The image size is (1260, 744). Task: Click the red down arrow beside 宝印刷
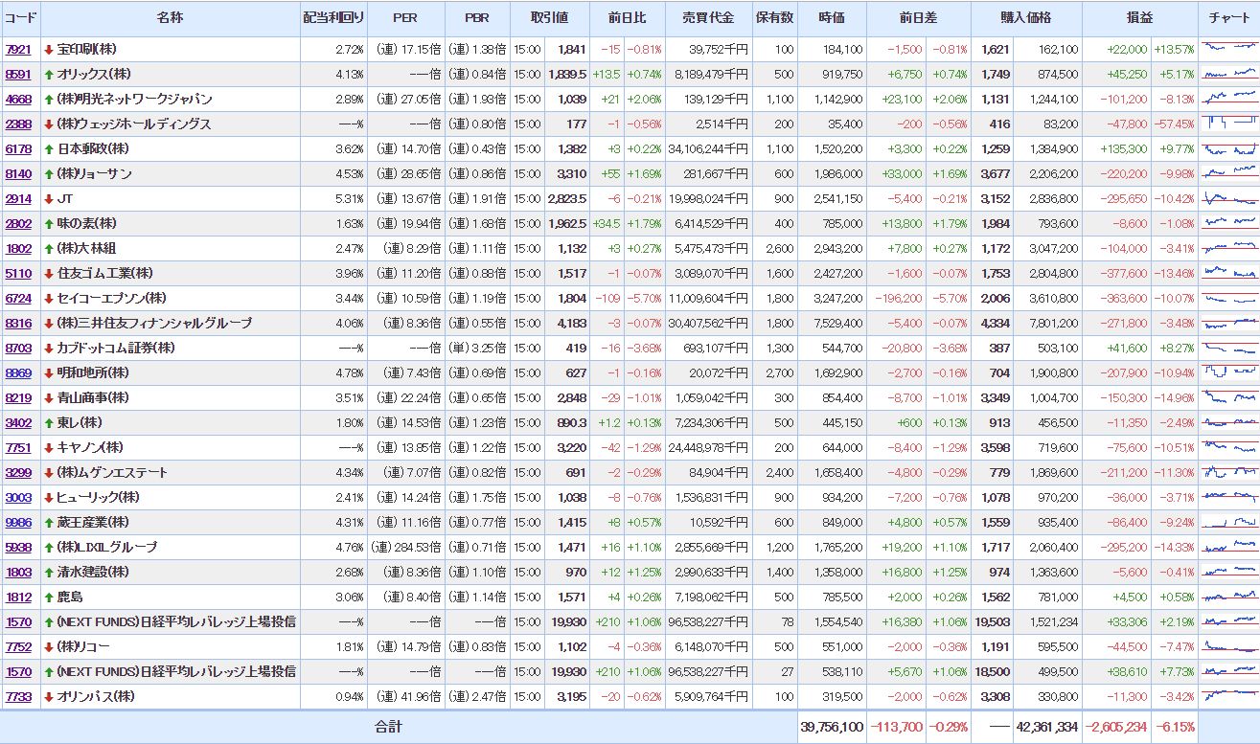pos(49,49)
